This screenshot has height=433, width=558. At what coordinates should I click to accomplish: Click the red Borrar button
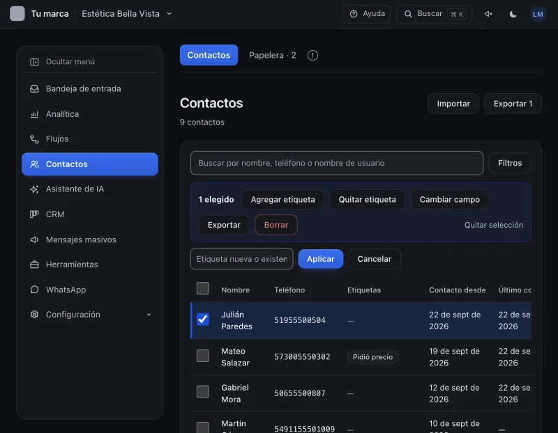(x=276, y=225)
